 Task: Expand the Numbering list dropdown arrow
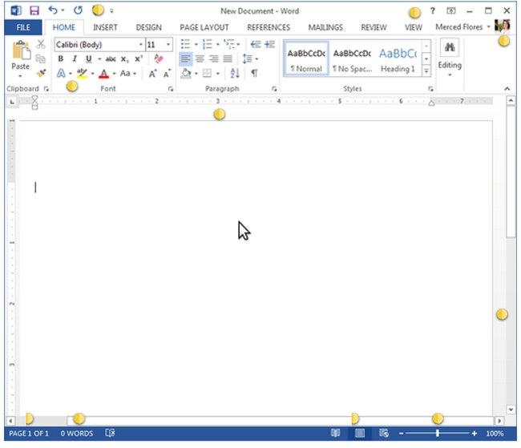(x=218, y=44)
